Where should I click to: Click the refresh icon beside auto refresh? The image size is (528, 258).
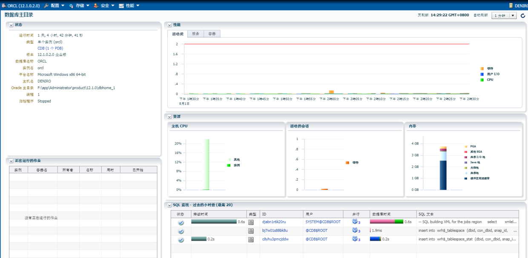[523, 16]
